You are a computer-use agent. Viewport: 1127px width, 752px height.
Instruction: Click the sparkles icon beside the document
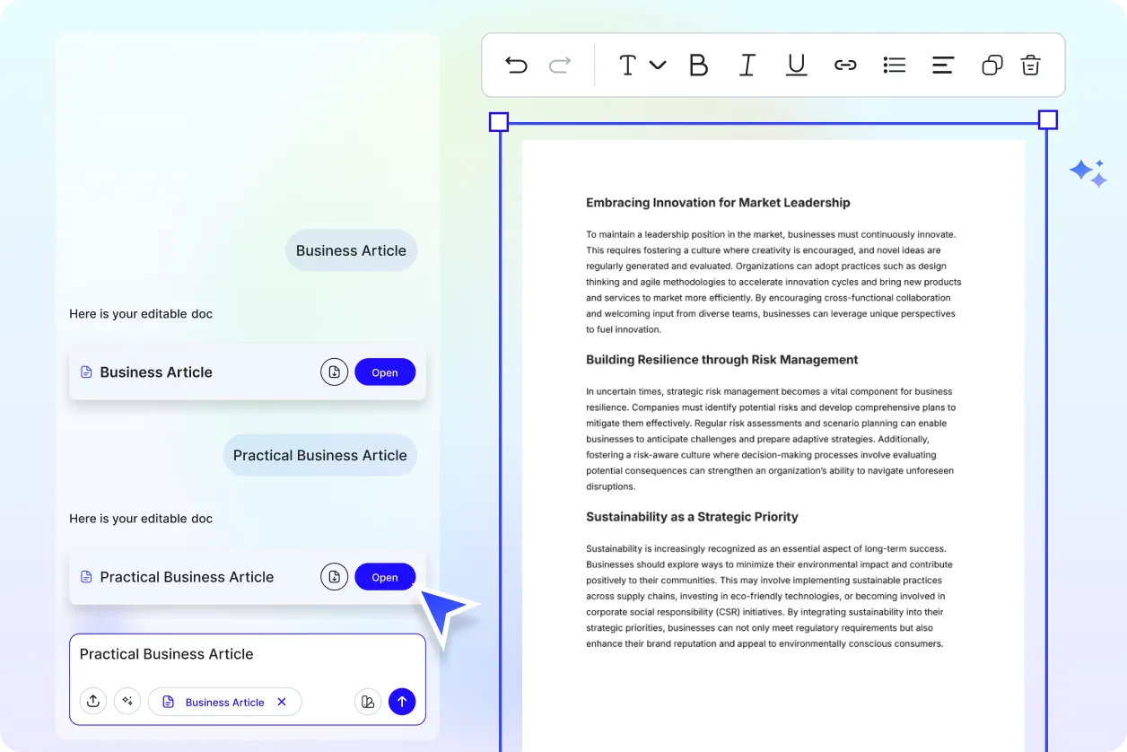pos(1088,172)
